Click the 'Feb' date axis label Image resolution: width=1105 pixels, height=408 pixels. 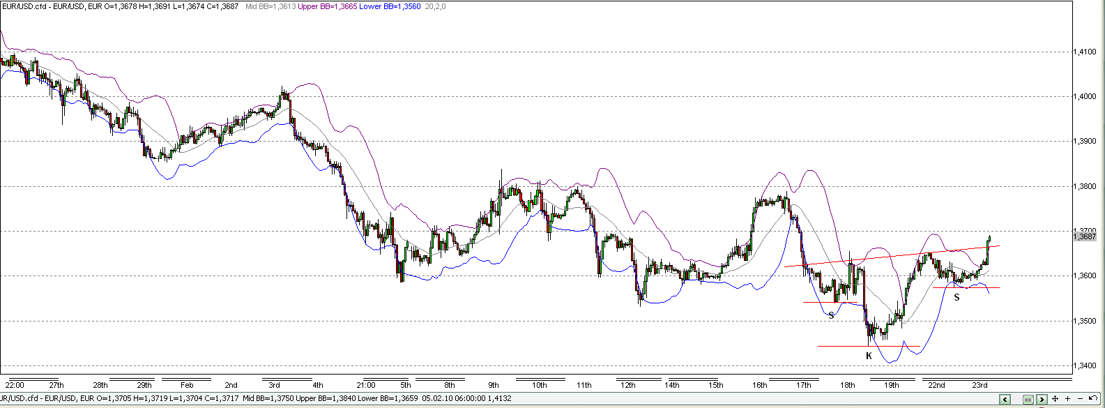coord(187,385)
